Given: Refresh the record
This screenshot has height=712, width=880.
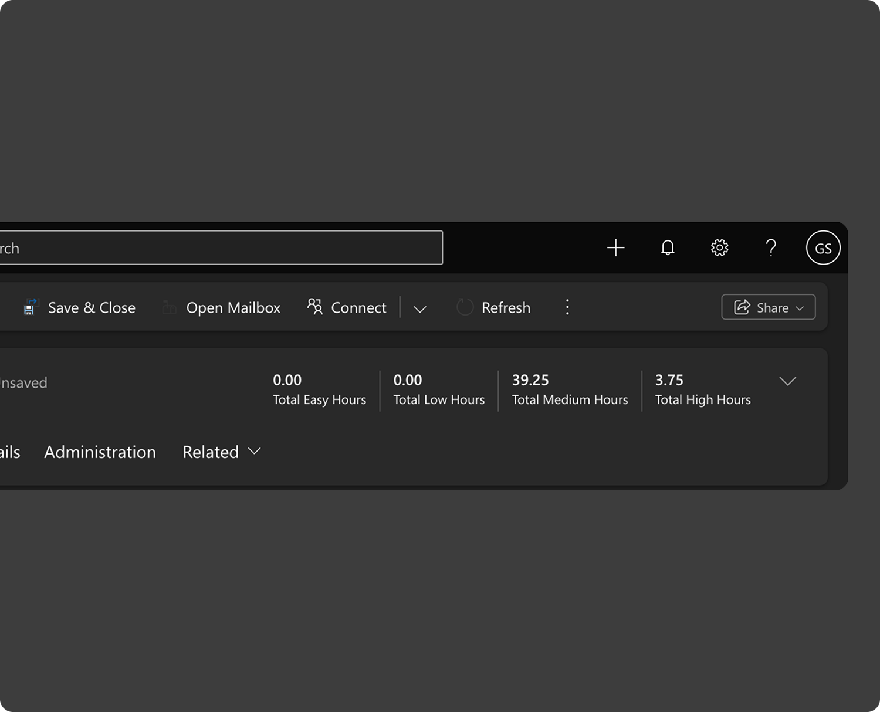Looking at the screenshot, I should point(493,308).
